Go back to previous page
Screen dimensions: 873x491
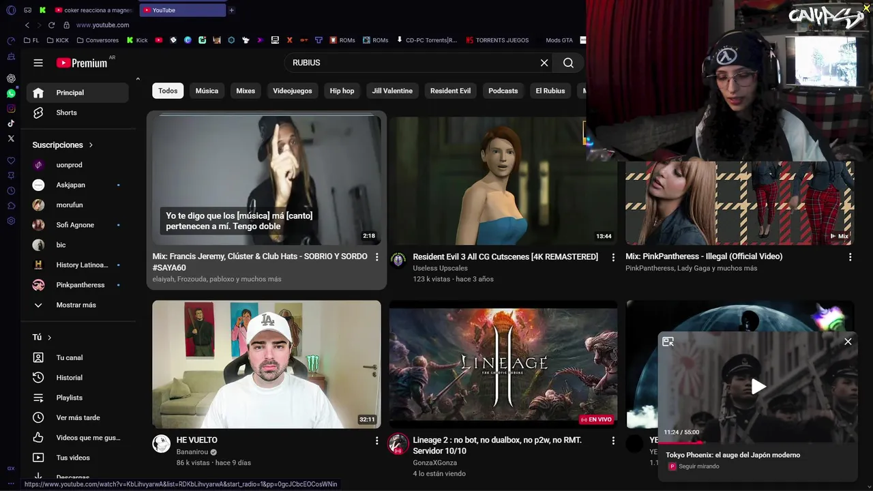point(27,25)
